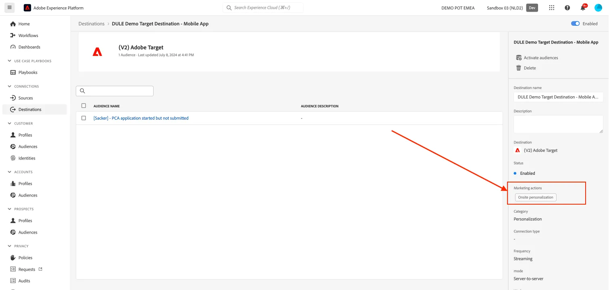Click Delete destination
The image size is (609, 290).
(x=526, y=68)
